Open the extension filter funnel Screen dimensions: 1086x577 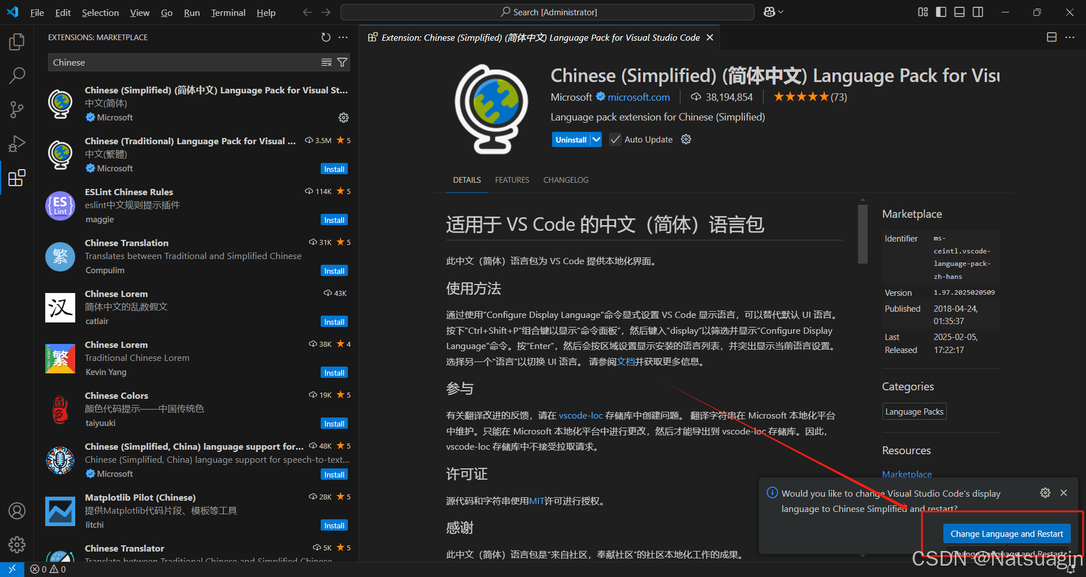point(342,62)
